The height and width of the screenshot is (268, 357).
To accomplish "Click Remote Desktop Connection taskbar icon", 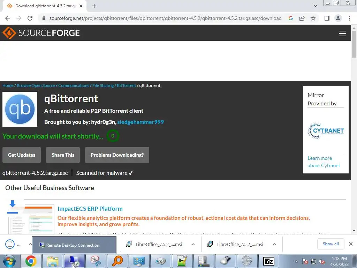I will click(74, 261).
